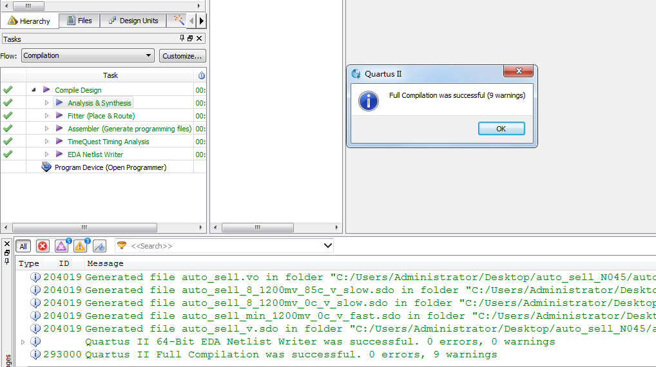The image size is (656, 367).
Task: Toggle error messages filter
Action: [43, 246]
